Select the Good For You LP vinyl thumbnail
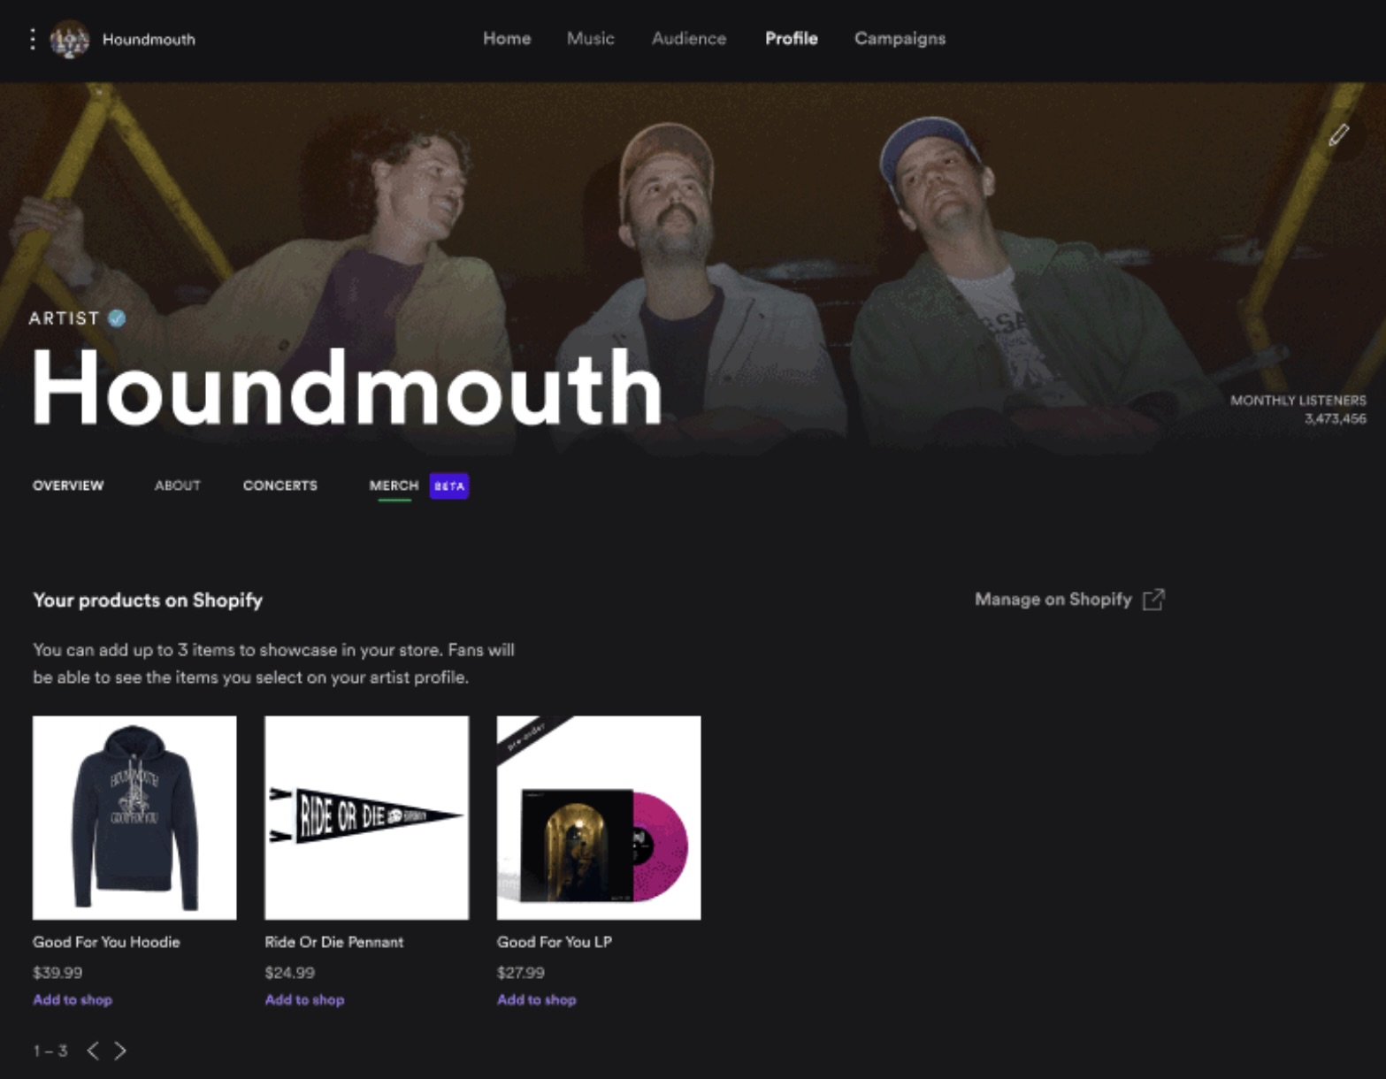The height and width of the screenshot is (1079, 1386). pos(599,818)
